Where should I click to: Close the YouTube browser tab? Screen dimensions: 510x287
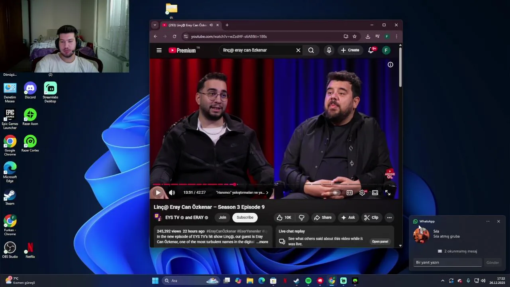point(217,25)
